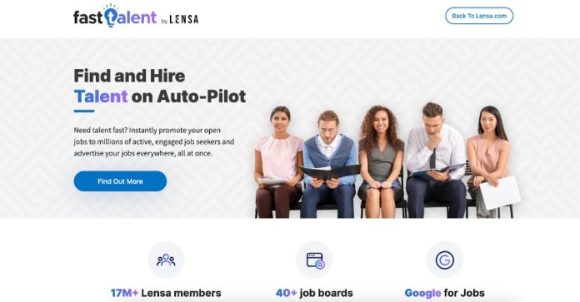Open the Back To Lensa.com button
The image size is (580, 302).
[479, 16]
